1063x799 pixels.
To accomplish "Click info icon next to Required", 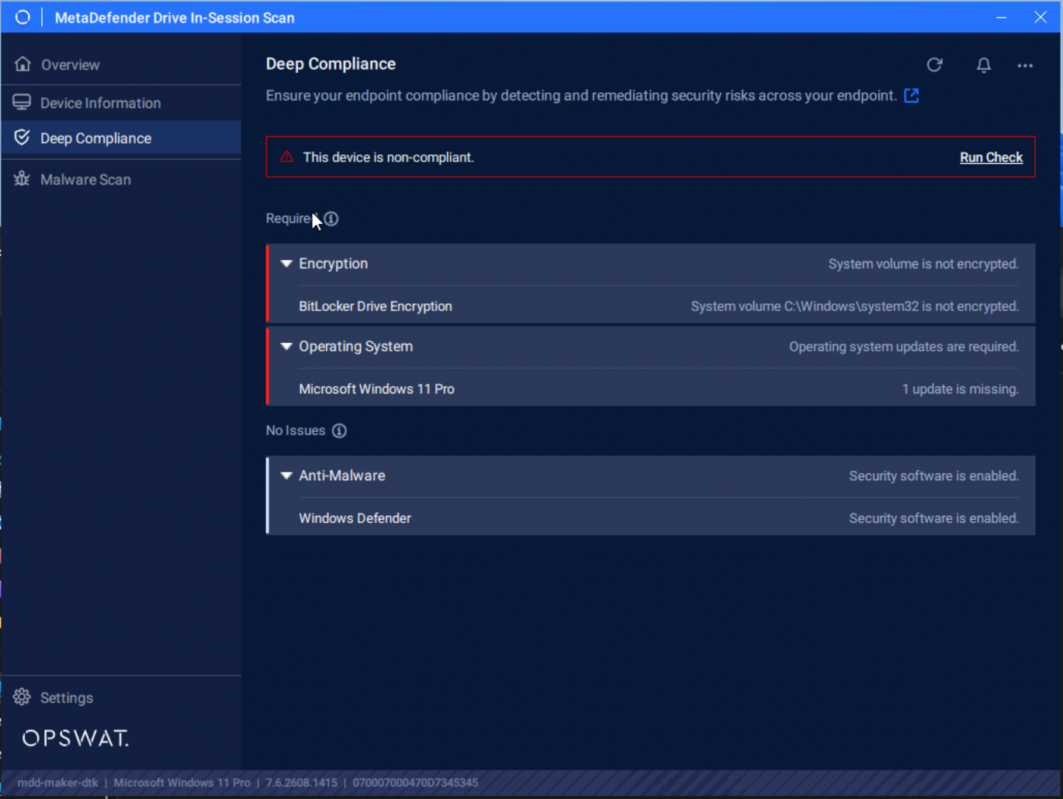I will [x=331, y=219].
